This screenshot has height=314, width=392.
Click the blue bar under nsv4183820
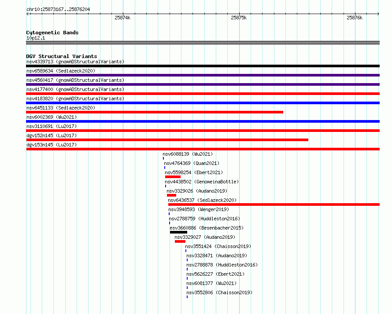click(203, 103)
